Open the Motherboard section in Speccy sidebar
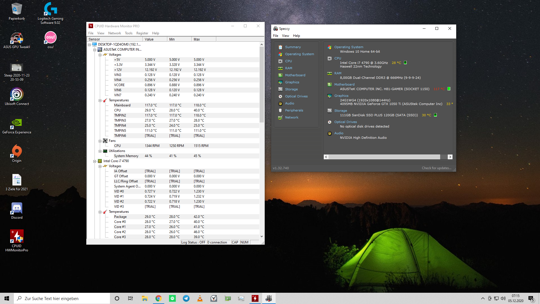The image size is (540, 304). point(295,75)
